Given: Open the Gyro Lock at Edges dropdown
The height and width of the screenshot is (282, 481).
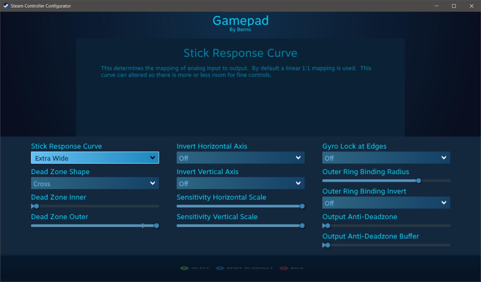Looking at the screenshot, I should (386, 158).
